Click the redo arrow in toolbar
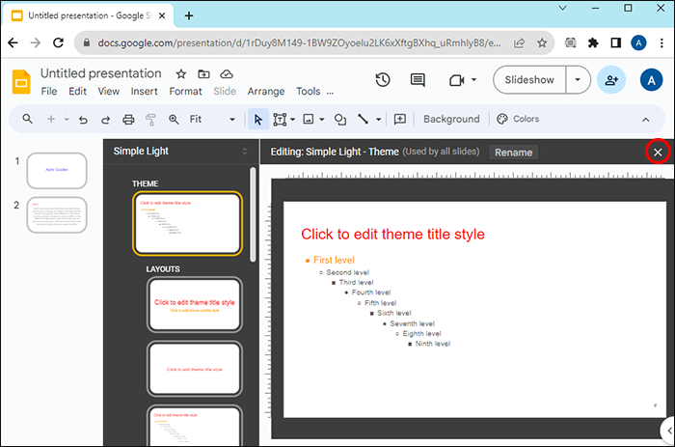 click(104, 120)
